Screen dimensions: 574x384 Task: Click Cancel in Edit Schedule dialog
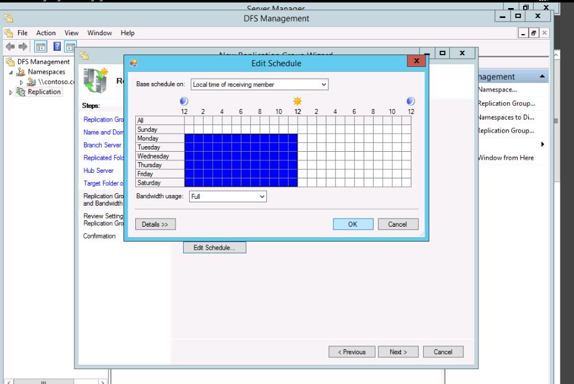(x=398, y=224)
